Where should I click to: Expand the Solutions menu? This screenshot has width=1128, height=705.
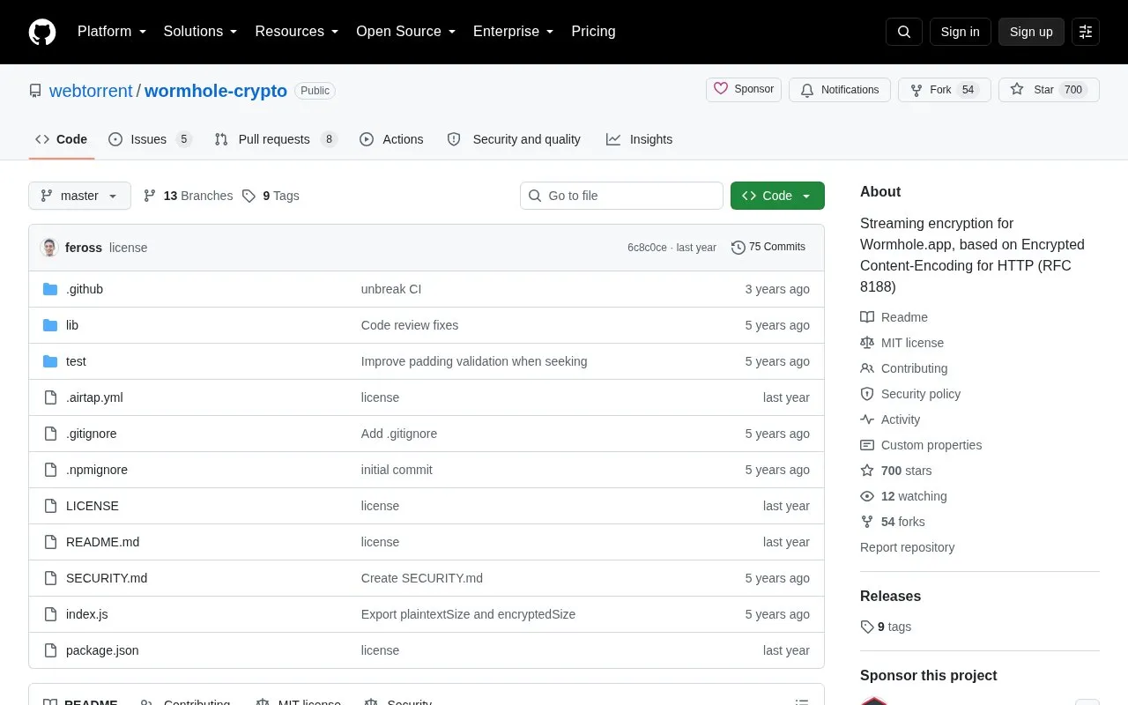point(201,32)
